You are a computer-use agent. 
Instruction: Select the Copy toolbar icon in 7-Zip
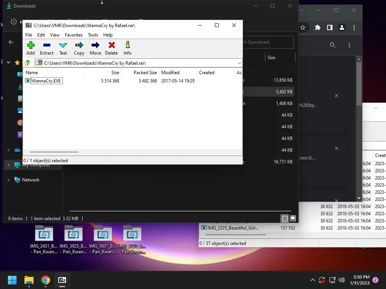pyautogui.click(x=79, y=49)
